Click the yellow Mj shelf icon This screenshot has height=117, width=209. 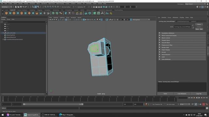point(111,13)
